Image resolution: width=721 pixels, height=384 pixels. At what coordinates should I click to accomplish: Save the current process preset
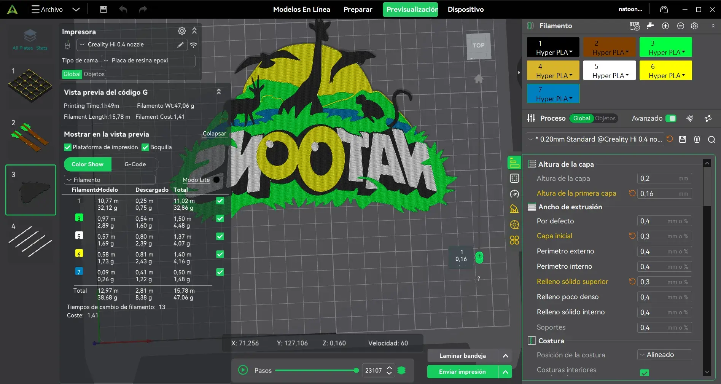click(x=683, y=139)
